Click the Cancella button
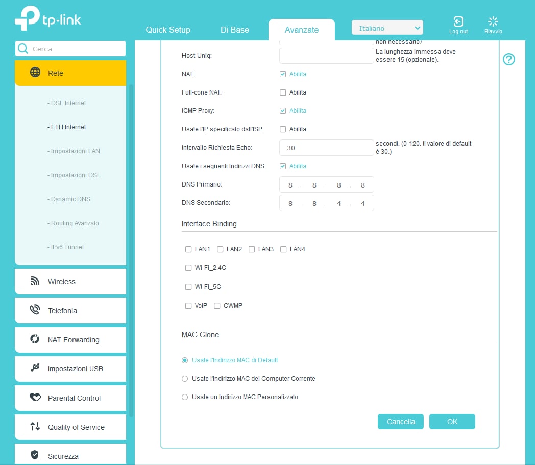 click(401, 422)
